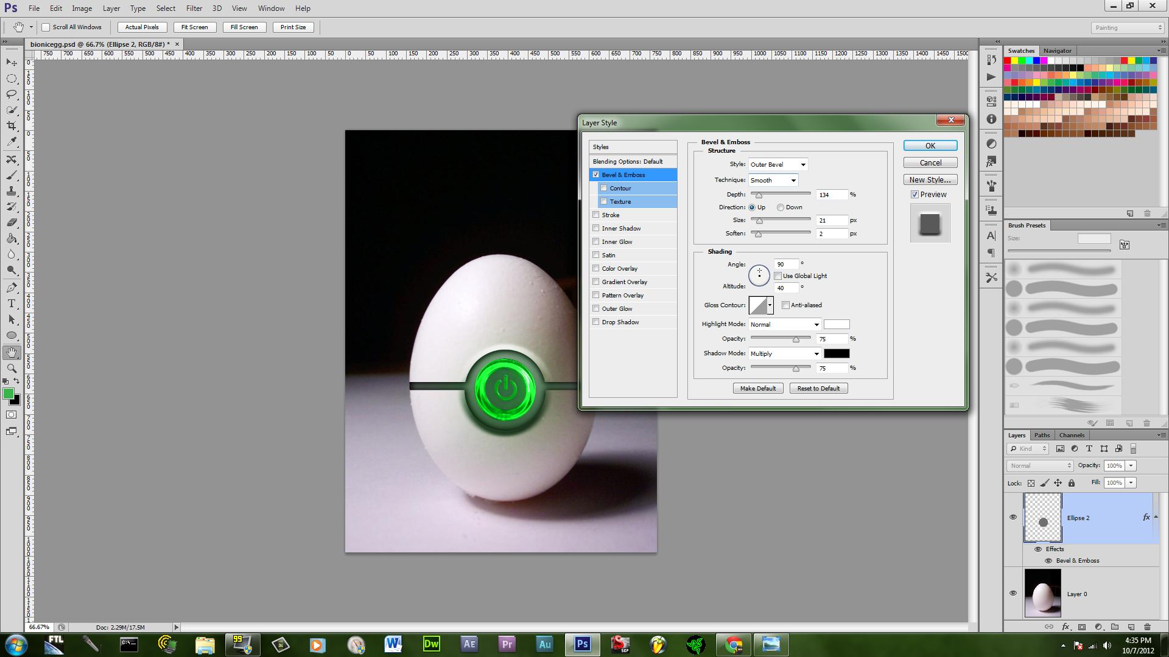Select the Move tool in toolbar
The width and height of the screenshot is (1169, 657).
click(x=11, y=63)
